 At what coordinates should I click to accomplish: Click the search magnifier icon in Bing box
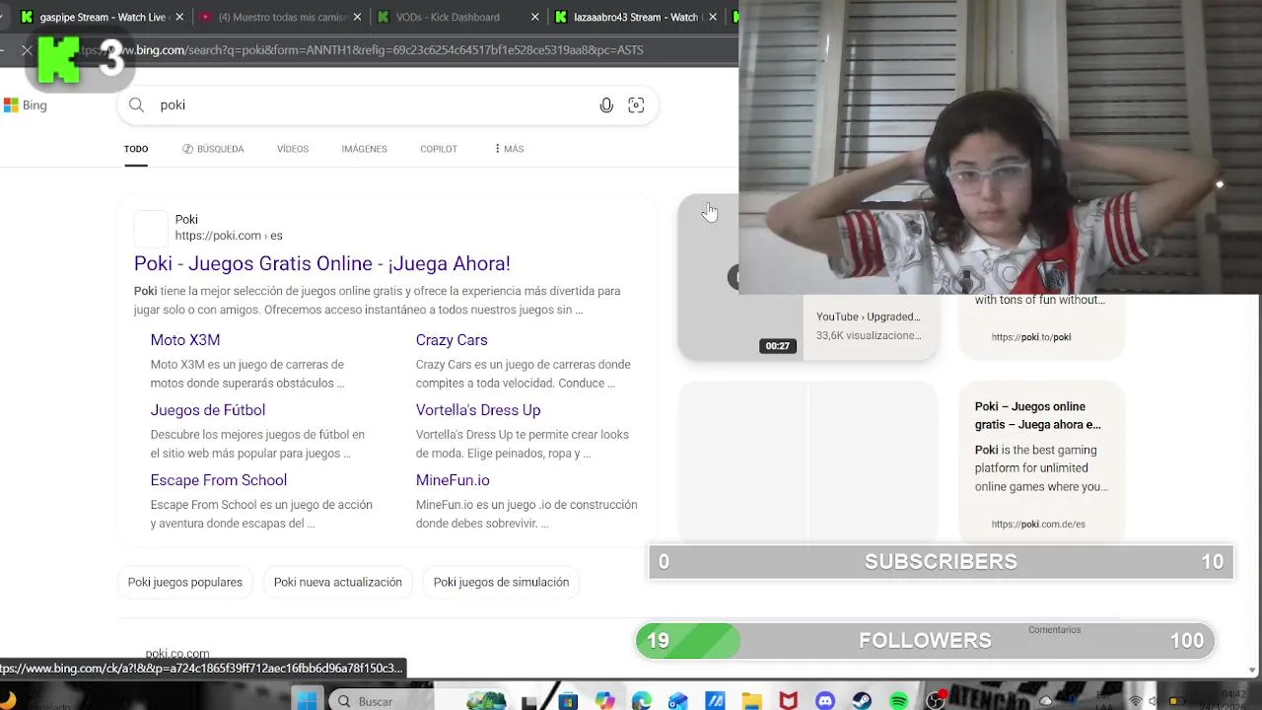coord(137,106)
